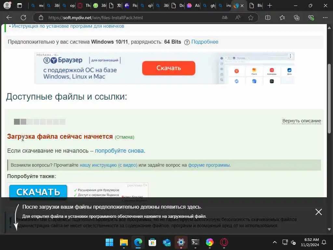This screenshot has width=333, height=250.
Task: Switch to the 'Dc' document tab
Action: tap(178, 6)
